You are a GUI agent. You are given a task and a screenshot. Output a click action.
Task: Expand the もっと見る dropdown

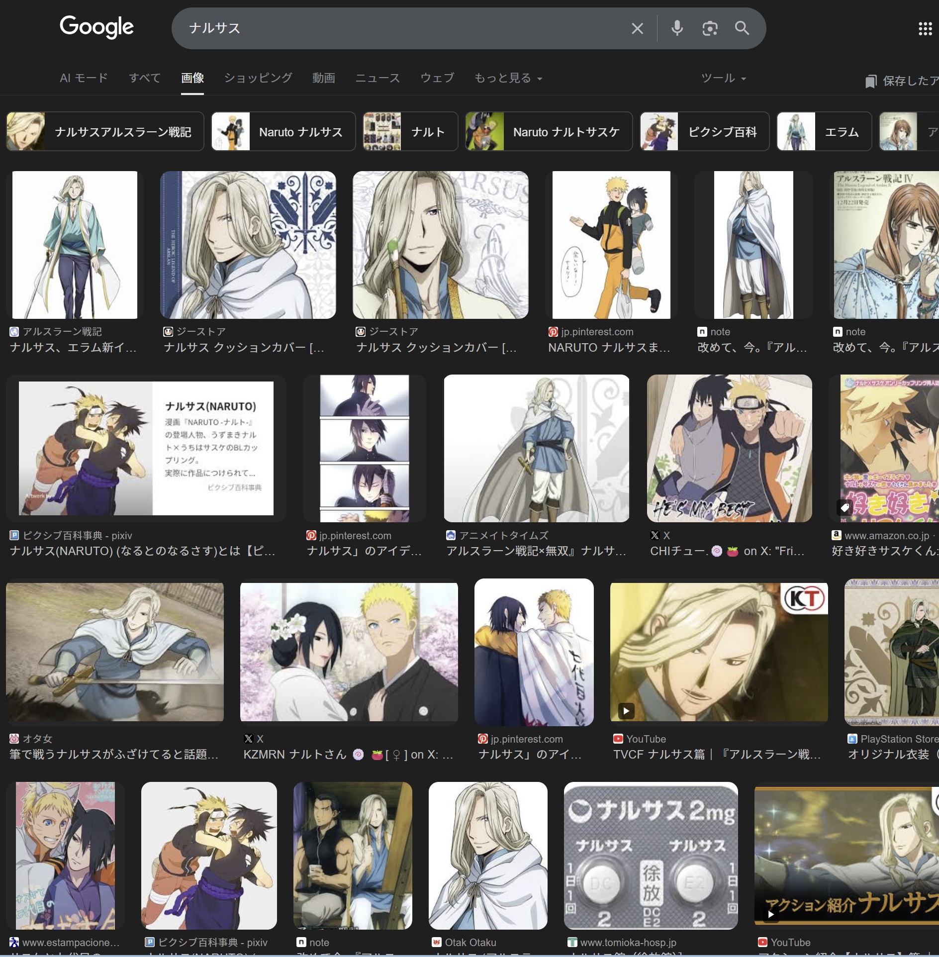point(508,78)
